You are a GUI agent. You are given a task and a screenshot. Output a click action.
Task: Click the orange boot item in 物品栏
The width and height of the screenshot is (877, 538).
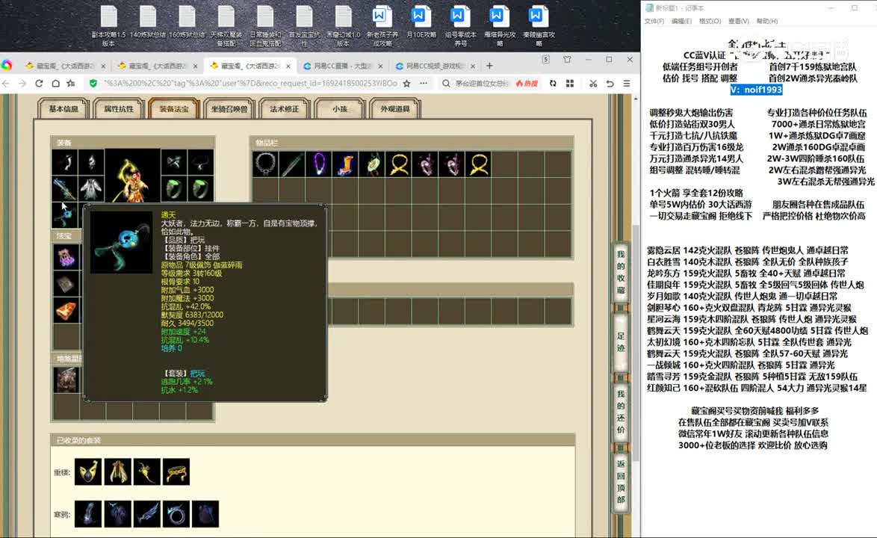(346, 164)
